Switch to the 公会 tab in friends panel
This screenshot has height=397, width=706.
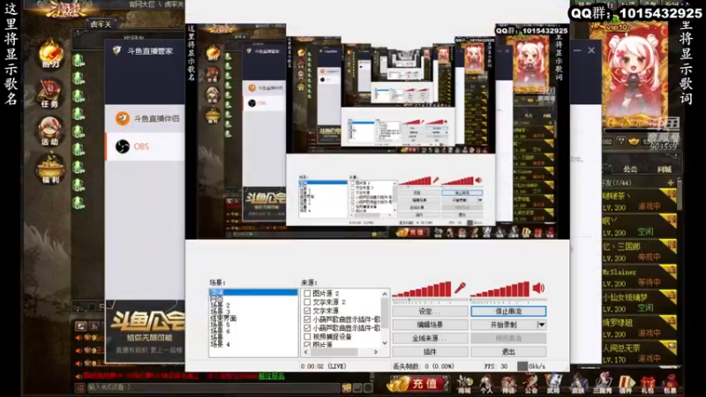630,169
